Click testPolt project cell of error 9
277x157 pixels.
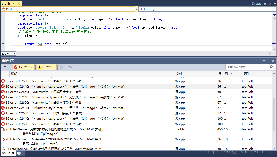[x=247, y=81]
